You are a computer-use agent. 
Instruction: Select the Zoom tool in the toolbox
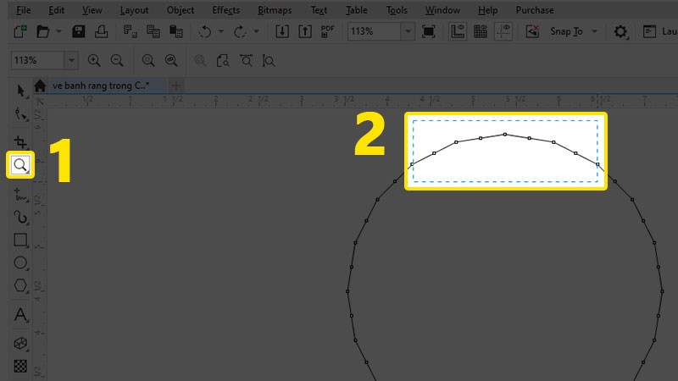pyautogui.click(x=20, y=164)
